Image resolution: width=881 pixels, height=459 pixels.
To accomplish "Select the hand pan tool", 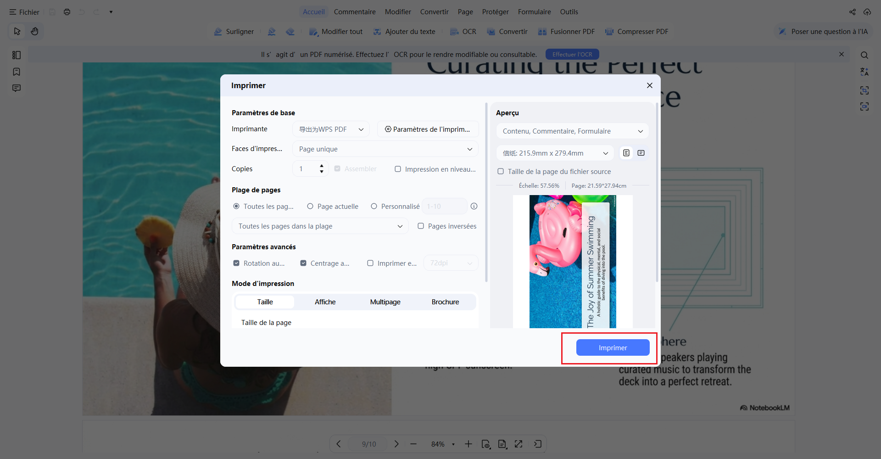I will tap(34, 31).
